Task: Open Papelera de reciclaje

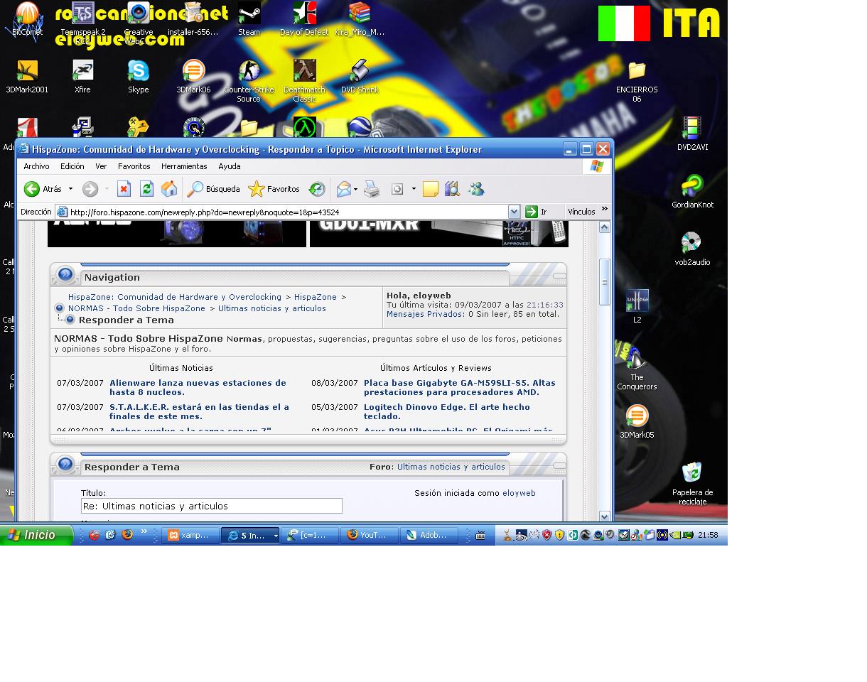Action: (x=692, y=484)
